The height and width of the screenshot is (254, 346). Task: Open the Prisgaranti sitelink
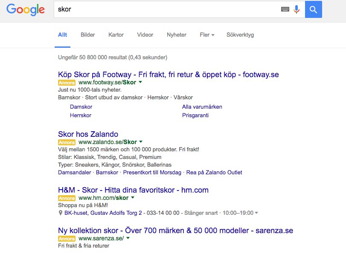click(195, 115)
